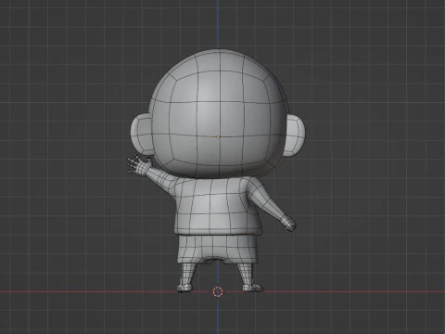Select the character's large head mesh
Screen dimensions: 445x334
pyautogui.click(x=219, y=114)
